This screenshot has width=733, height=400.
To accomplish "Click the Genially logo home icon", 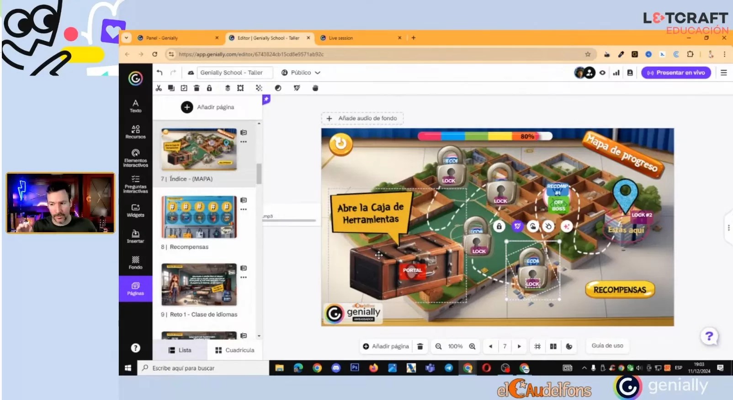I will pyautogui.click(x=135, y=79).
